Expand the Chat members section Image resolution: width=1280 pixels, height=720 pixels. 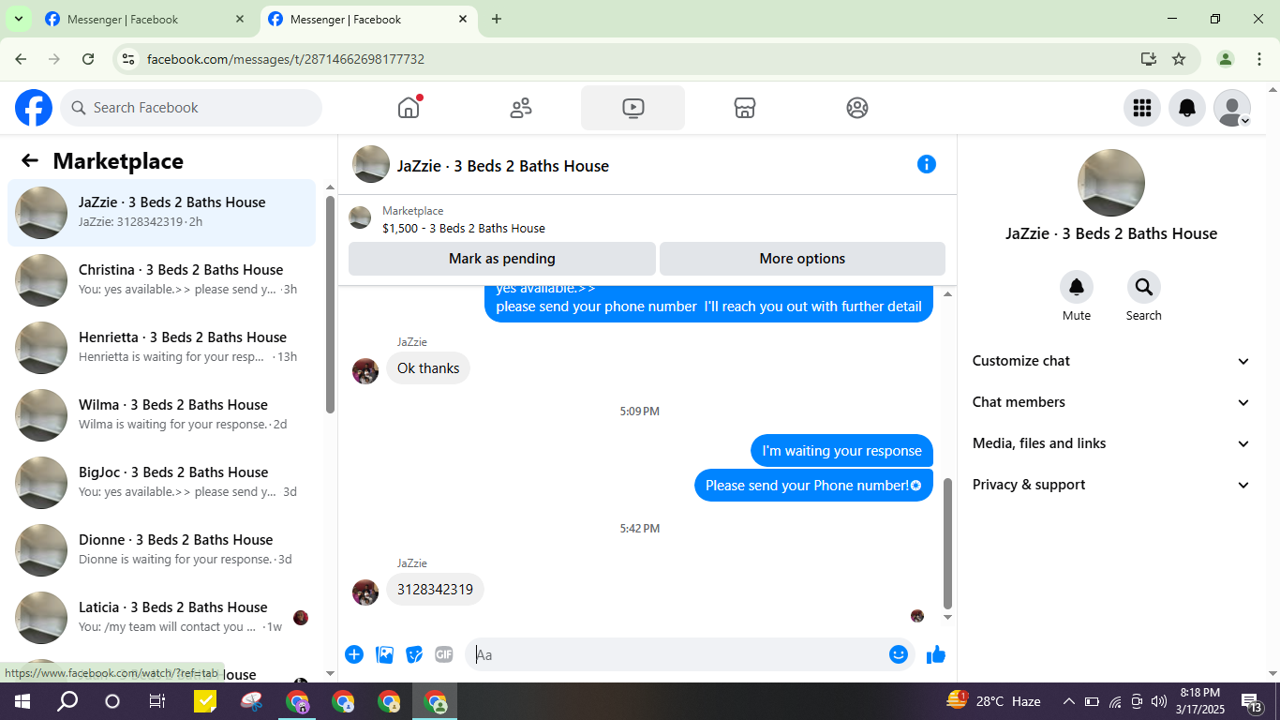[1111, 402]
